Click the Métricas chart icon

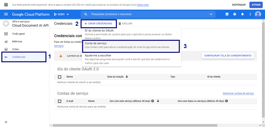6,41
